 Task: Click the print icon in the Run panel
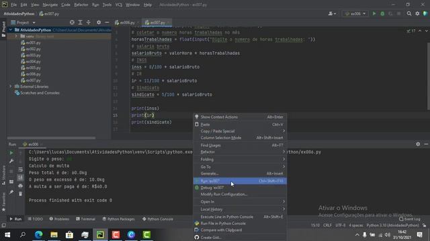[20, 186]
